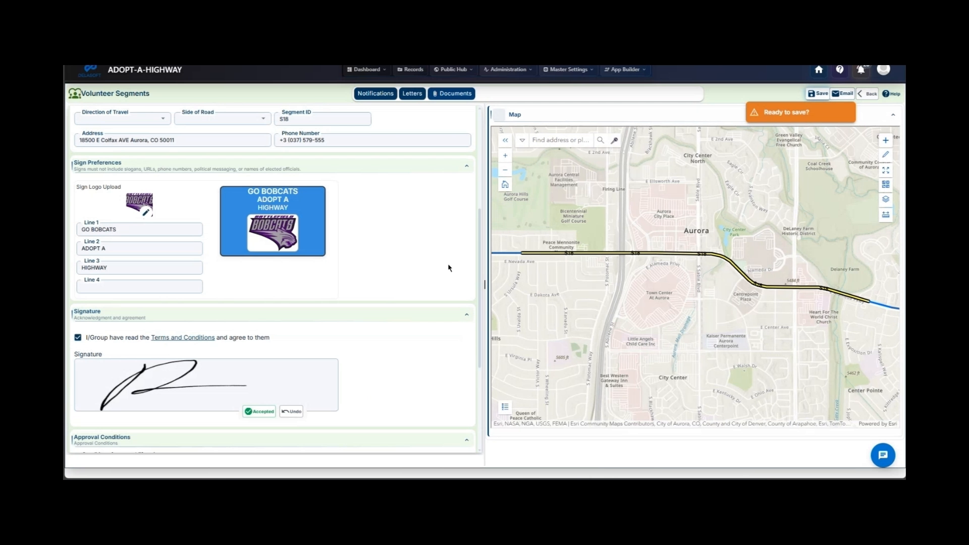The image size is (969, 545).
Task: Enable the Terms and Conditions agreement checkbox
Action: tap(77, 337)
